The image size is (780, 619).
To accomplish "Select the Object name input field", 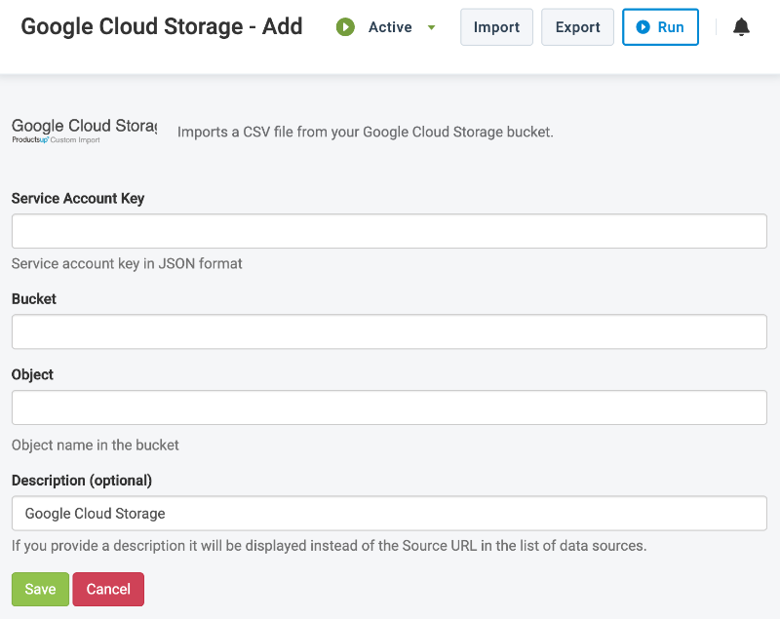I will [x=389, y=407].
